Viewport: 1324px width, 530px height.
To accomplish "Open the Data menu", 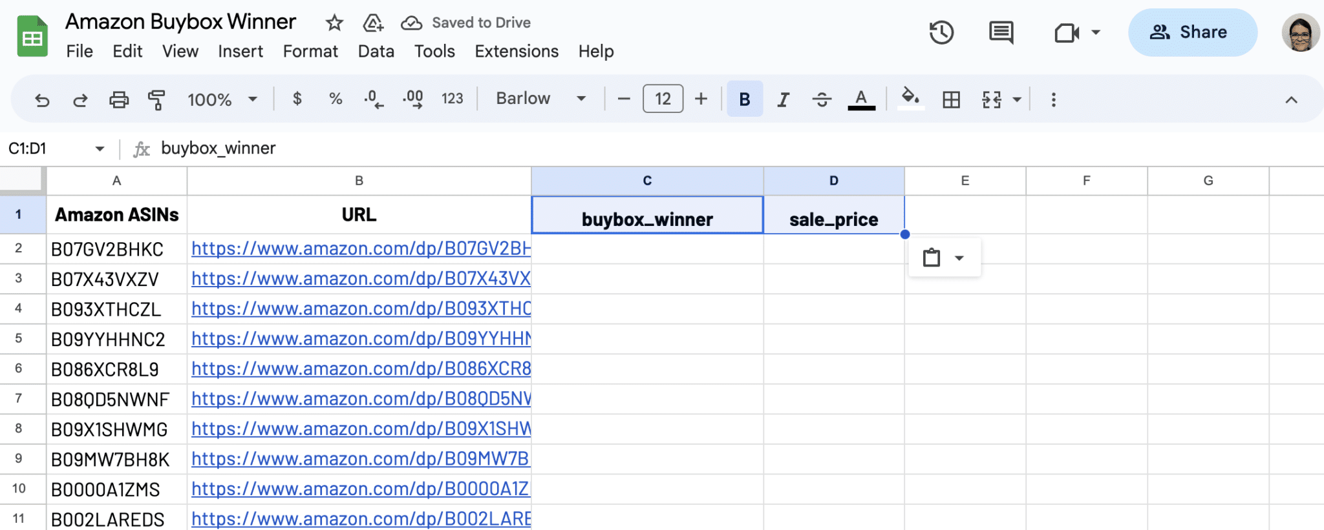I will 376,51.
